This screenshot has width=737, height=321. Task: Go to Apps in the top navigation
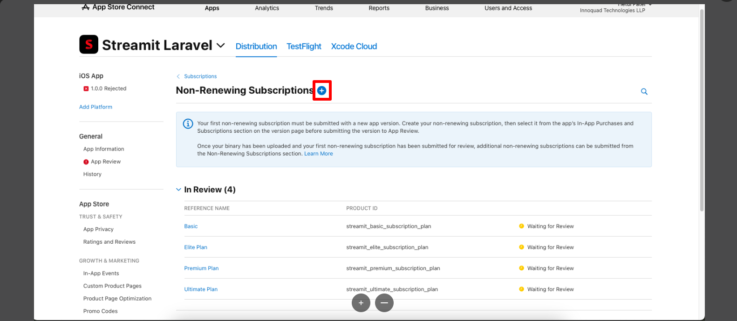pos(212,8)
